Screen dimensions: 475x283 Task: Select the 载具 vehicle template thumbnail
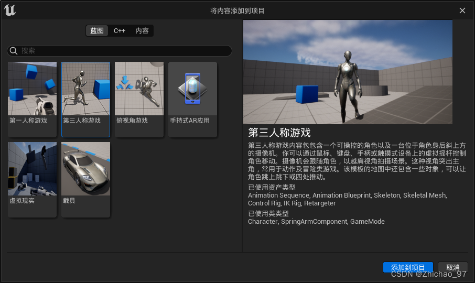pos(86,169)
